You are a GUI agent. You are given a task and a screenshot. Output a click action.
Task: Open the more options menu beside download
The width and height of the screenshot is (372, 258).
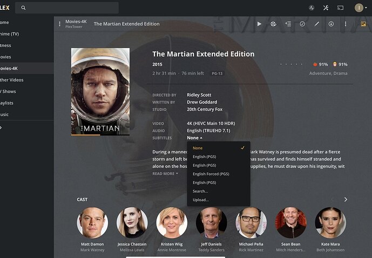tap(346, 24)
